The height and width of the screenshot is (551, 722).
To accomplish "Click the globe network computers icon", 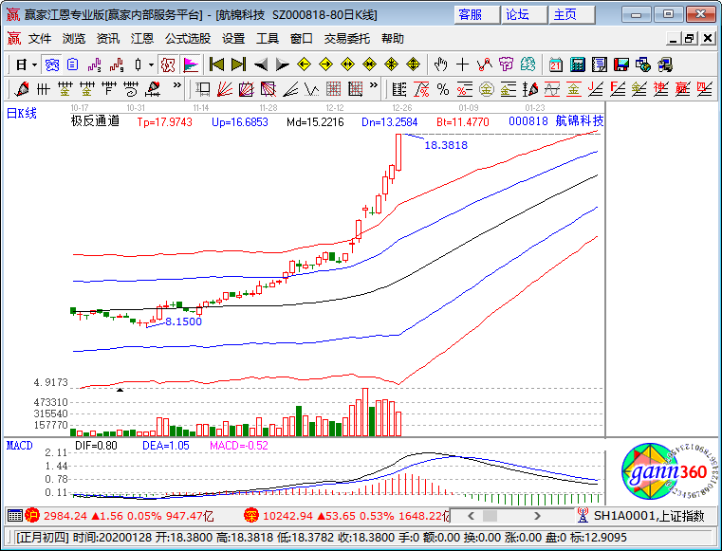I will pos(643,64).
